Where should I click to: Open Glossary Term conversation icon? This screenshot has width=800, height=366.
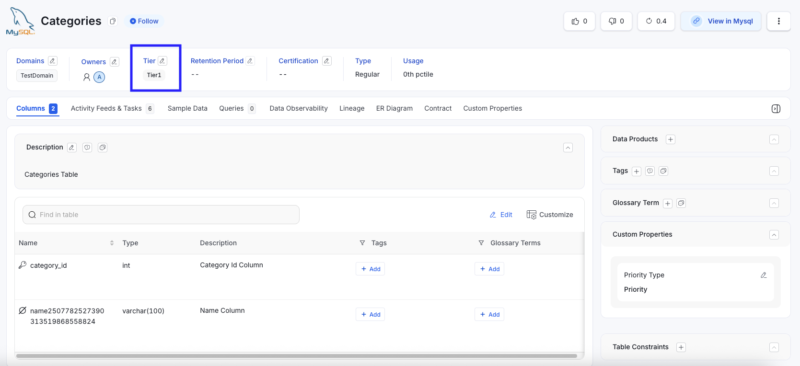click(x=681, y=203)
